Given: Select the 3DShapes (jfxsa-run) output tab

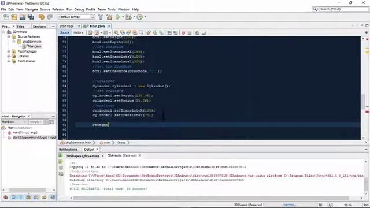Looking at the screenshot, I should 82,156.
